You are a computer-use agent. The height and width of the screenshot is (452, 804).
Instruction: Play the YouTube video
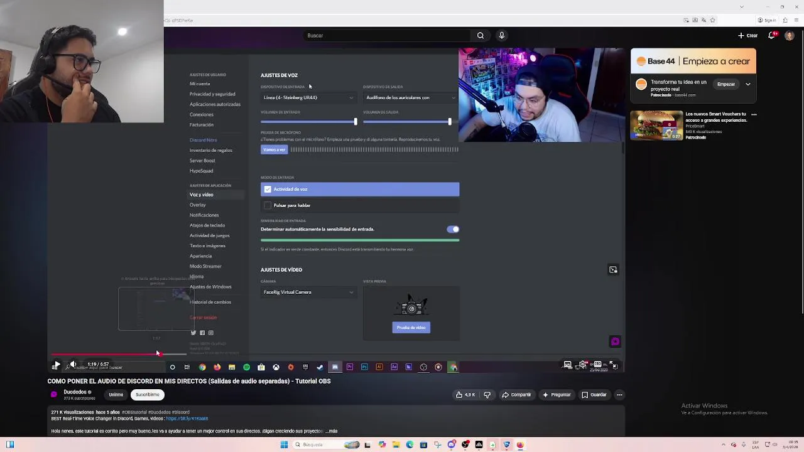pyautogui.click(x=57, y=364)
